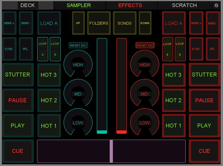Click the red volume fader handle
The image size is (223, 166).
[121, 132]
